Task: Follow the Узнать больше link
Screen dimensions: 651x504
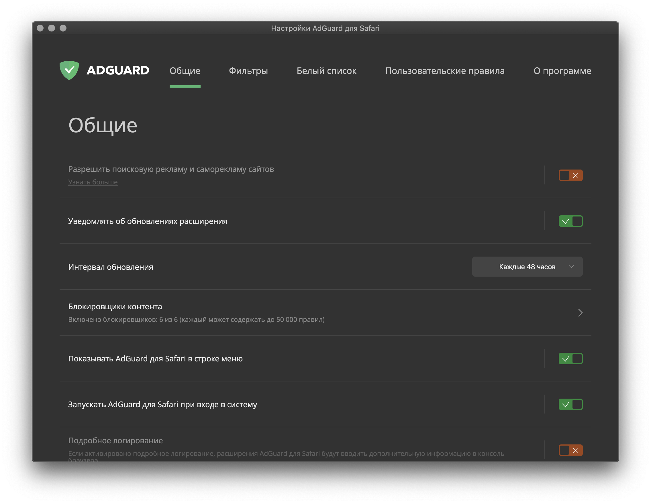Action: tap(93, 182)
